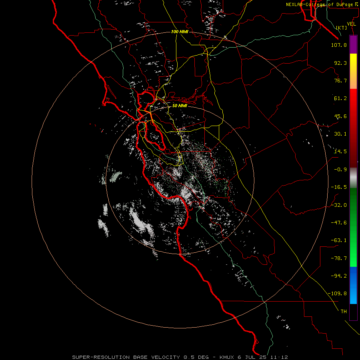This screenshot has width=360, height=360.
Task: Click the VEL legend title
Action: pyautogui.click(x=351, y=24)
